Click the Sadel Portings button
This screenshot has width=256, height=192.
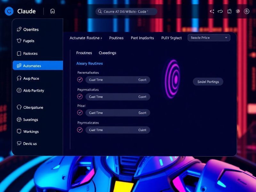[x=208, y=82]
